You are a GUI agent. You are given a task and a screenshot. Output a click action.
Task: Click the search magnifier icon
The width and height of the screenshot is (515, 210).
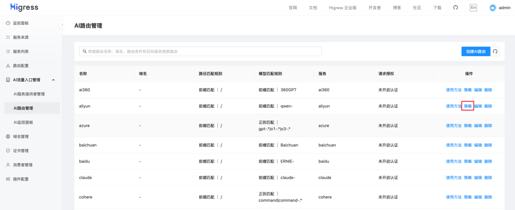coord(85,51)
